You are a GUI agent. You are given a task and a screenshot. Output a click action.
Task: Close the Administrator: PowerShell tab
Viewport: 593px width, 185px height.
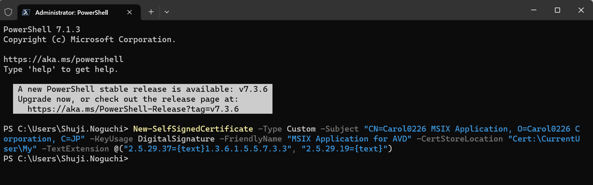tap(129, 12)
